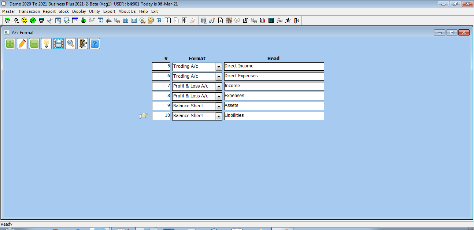The width and height of the screenshot is (474, 230).
Task: Click the calculator icon in main toolbar
Action: tap(271, 21)
